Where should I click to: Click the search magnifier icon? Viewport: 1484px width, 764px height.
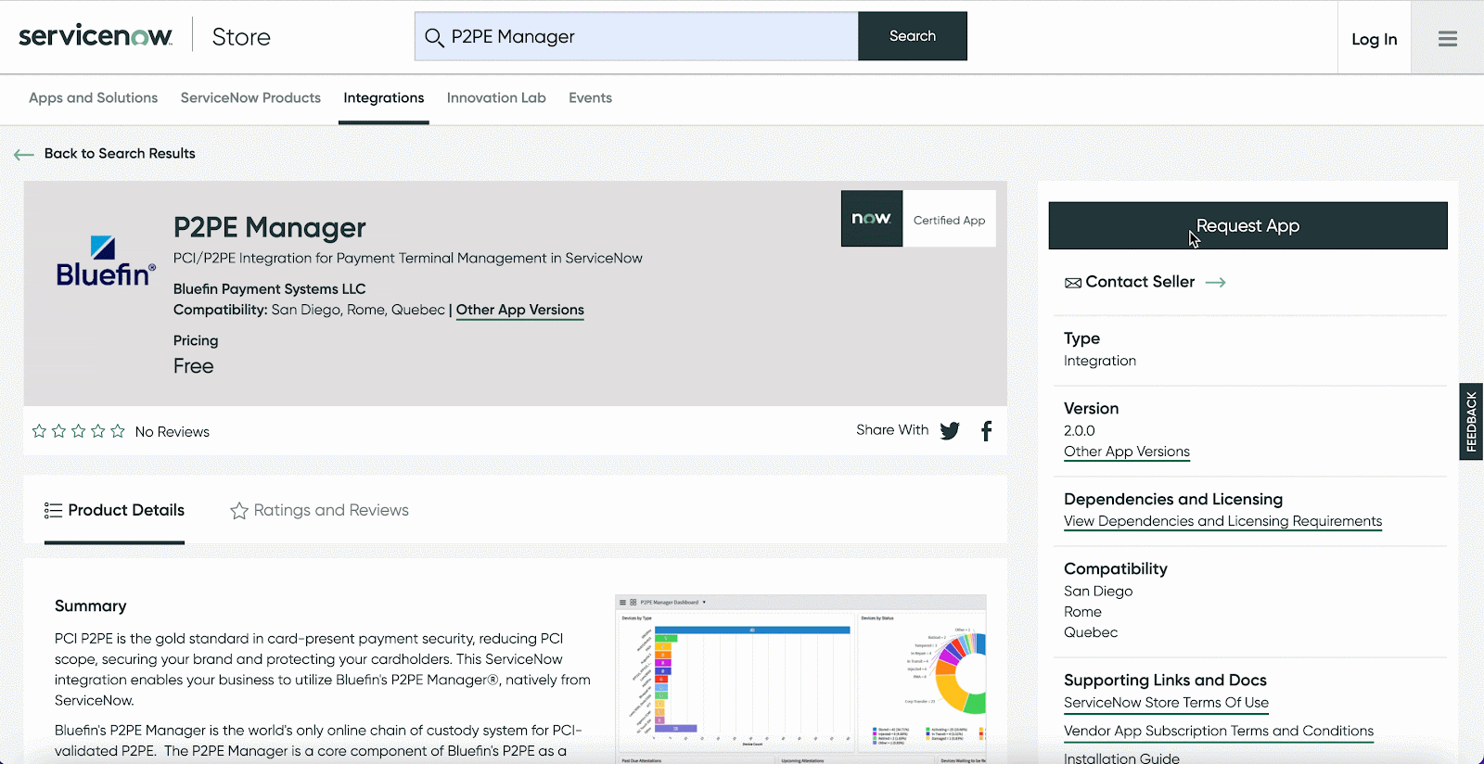click(434, 37)
